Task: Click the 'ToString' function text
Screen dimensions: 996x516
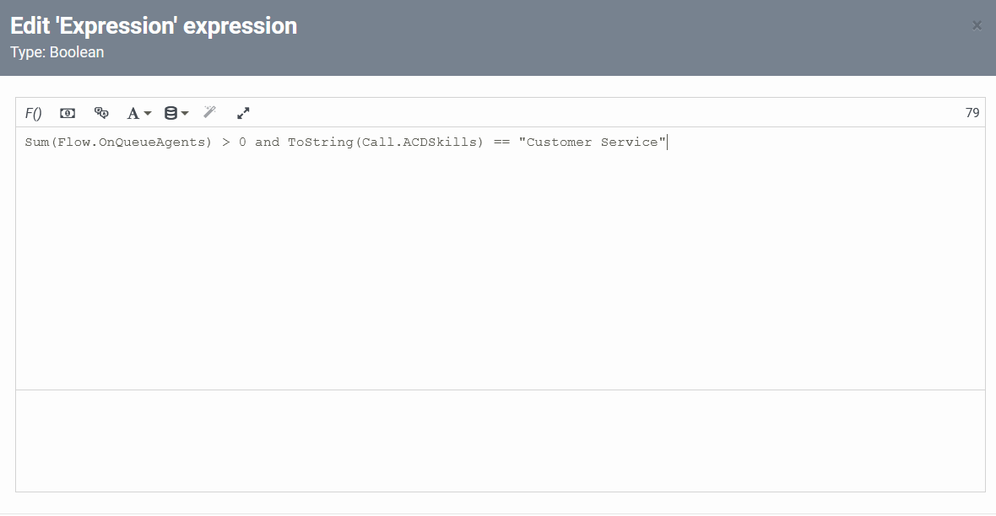Action: (x=321, y=142)
